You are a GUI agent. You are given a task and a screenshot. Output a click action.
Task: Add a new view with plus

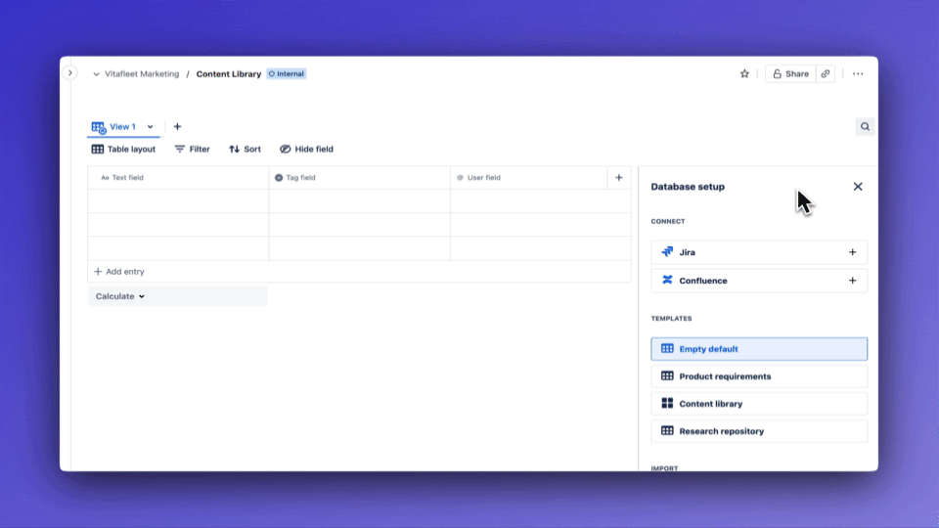(x=177, y=127)
